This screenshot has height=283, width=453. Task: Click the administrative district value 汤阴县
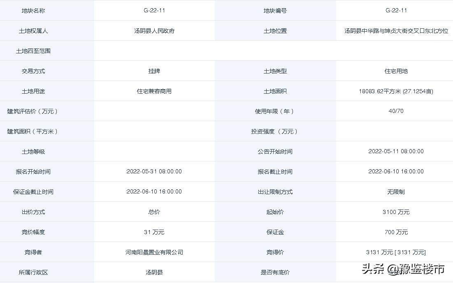(x=154, y=272)
